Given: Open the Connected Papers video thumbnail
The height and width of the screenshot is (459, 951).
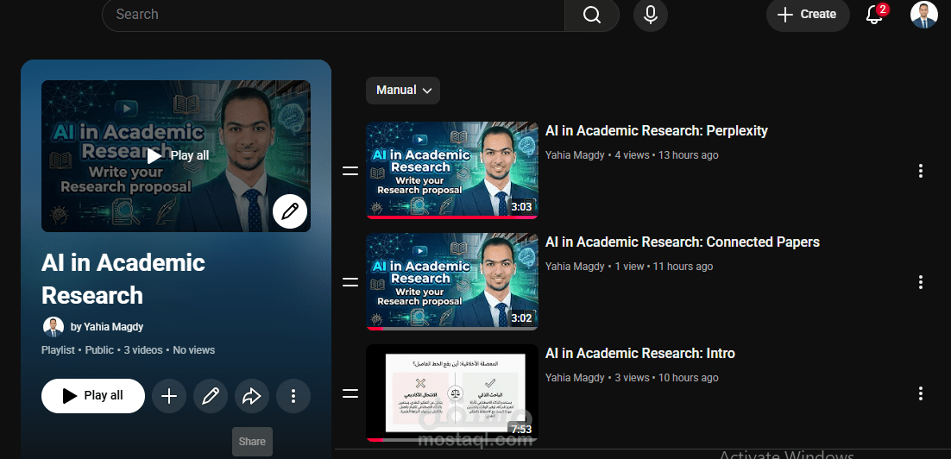Looking at the screenshot, I should (452, 282).
